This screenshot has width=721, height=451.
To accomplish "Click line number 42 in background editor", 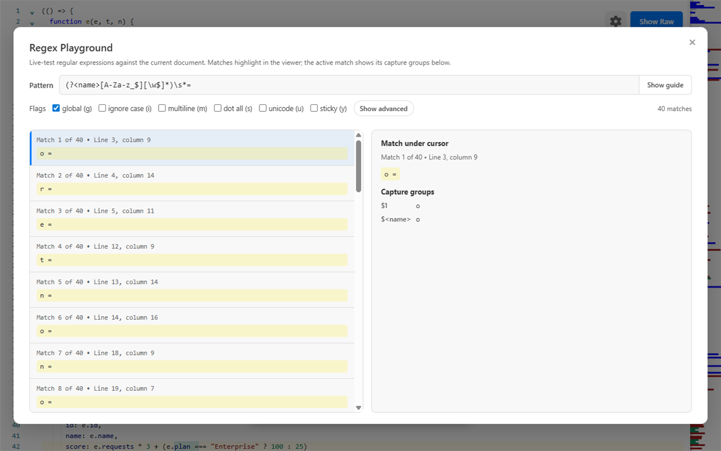I will 16,446.
